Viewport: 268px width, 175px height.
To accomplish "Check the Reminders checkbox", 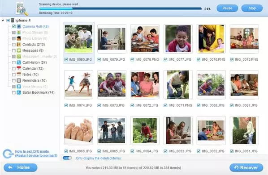I will click(x=14, y=80).
